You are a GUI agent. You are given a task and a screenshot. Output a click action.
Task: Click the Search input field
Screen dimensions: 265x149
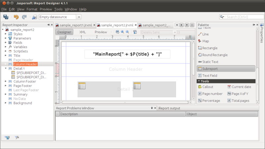[245, 17]
